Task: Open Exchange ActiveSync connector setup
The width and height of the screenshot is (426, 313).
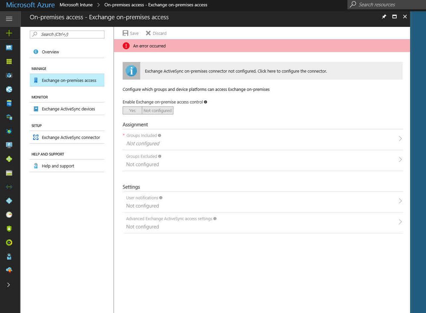Action: point(67,137)
